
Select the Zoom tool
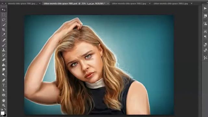pos(4,105)
